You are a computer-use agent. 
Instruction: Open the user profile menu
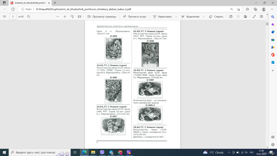click(264, 9)
